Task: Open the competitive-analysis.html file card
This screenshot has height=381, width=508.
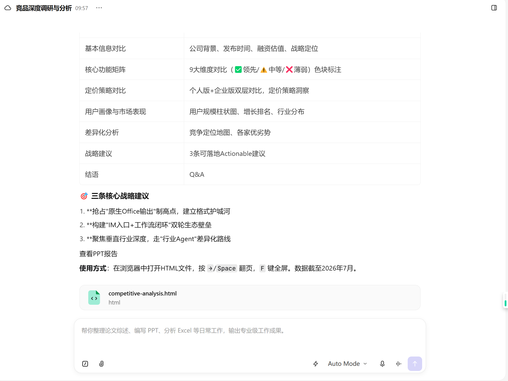Action: click(x=250, y=298)
